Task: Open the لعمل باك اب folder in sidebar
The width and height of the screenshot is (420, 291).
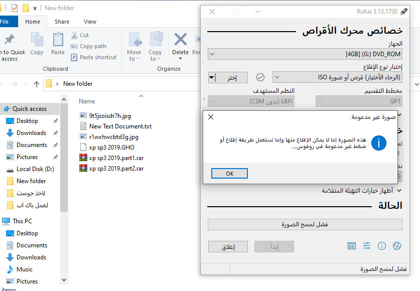Action: [x=32, y=205]
